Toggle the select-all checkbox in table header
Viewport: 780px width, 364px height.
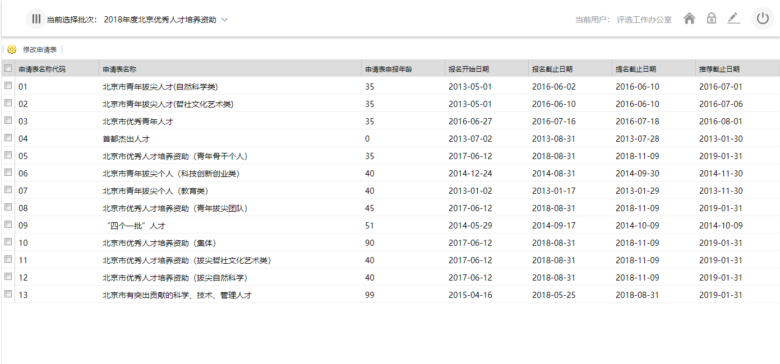pyautogui.click(x=8, y=68)
